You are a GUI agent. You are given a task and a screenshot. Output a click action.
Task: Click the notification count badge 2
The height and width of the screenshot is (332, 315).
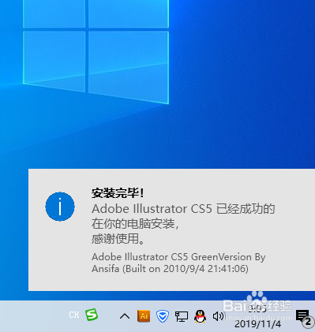click(308, 323)
